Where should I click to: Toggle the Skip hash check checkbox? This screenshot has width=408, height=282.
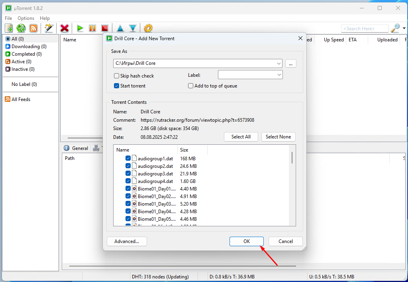[117, 76]
